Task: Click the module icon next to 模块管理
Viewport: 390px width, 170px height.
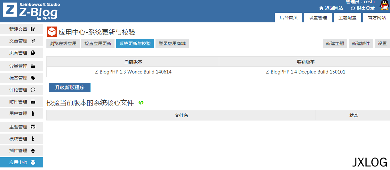Action: pos(33,139)
